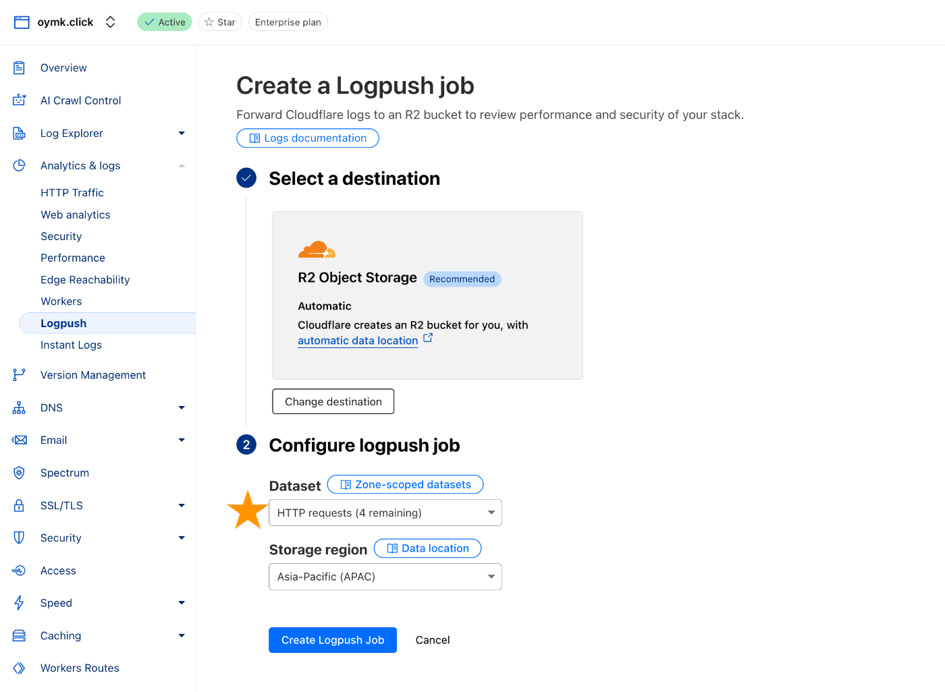Image resolution: width=945 pixels, height=692 pixels.
Task: Go to HTTP Traffic analytics
Action: pos(72,193)
